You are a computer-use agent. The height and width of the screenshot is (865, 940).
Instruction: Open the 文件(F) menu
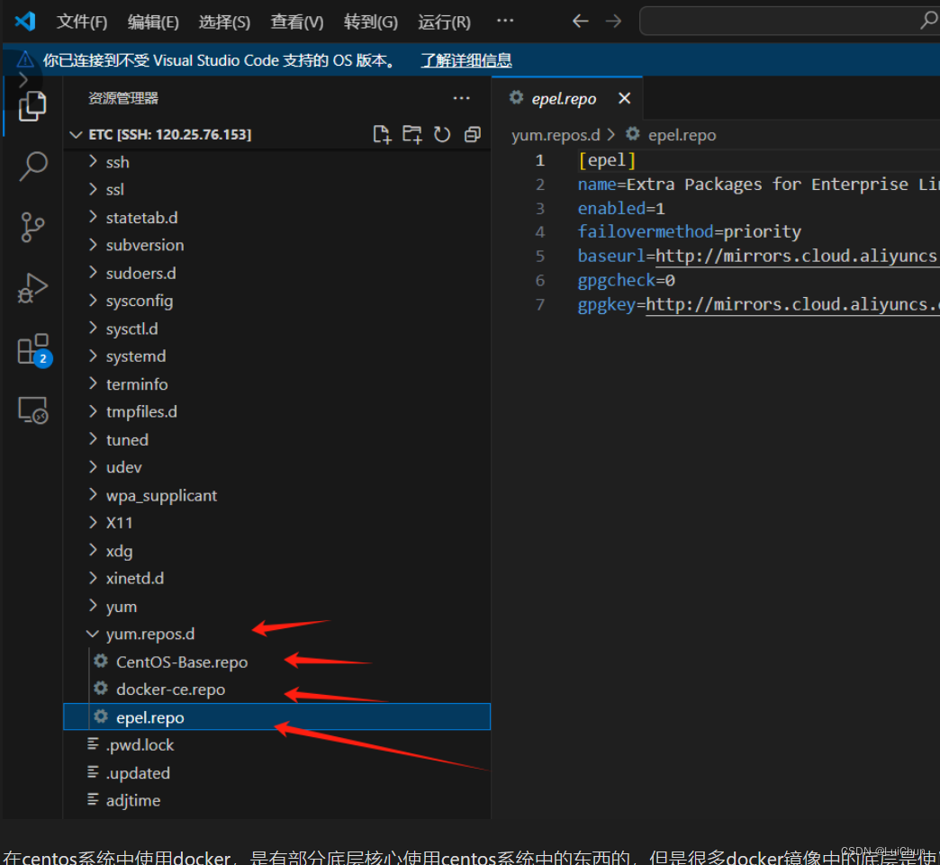[x=82, y=23]
